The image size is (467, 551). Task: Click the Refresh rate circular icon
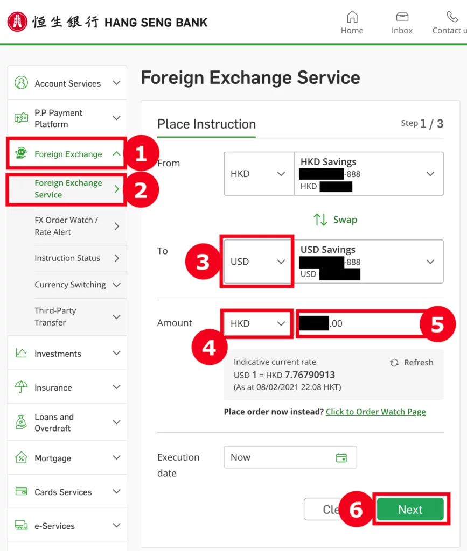pos(395,363)
